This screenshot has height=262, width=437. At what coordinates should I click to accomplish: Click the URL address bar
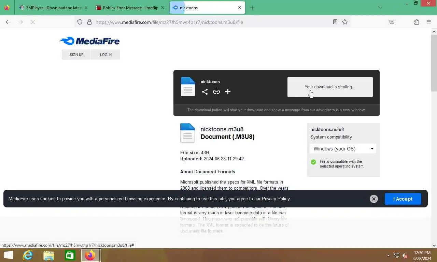[212, 22]
